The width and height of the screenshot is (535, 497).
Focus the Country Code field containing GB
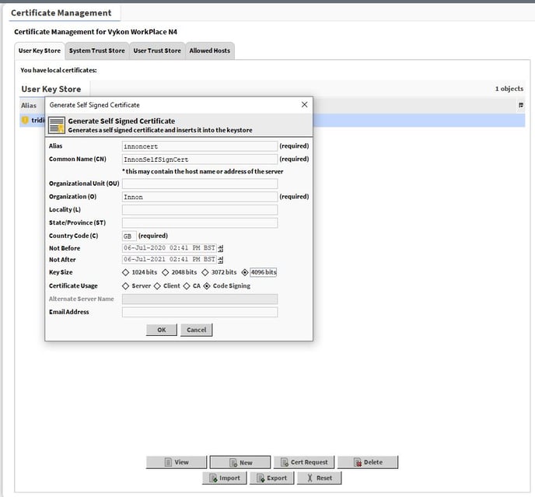tap(129, 236)
